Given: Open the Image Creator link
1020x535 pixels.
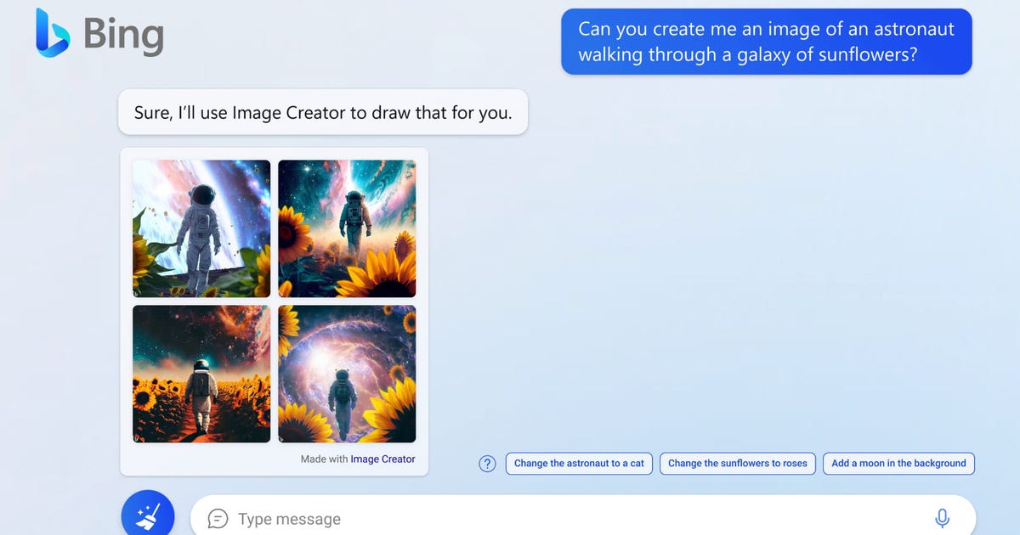Looking at the screenshot, I should [x=383, y=459].
